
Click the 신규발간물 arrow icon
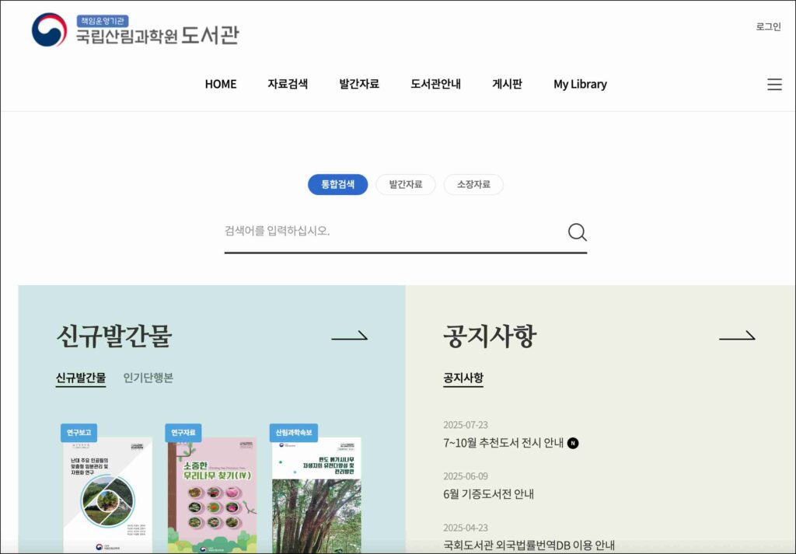[349, 336]
